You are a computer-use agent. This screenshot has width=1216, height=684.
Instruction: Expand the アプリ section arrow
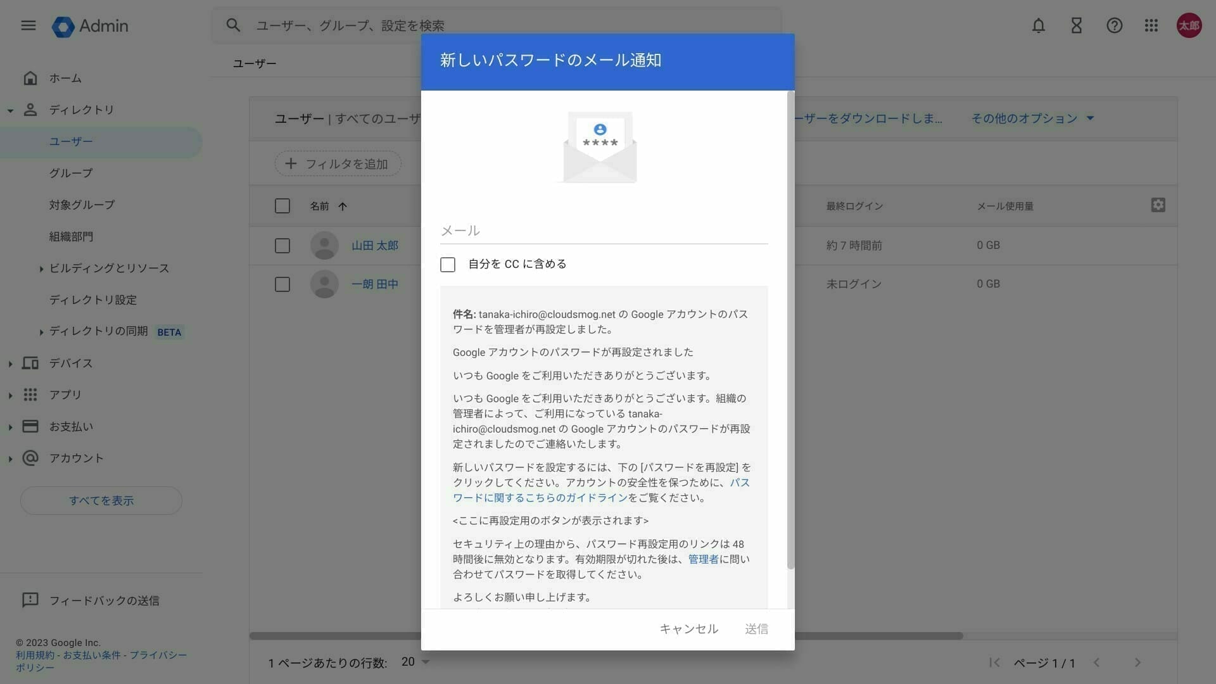pos(10,395)
